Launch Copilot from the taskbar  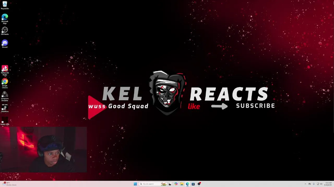(x=176, y=184)
